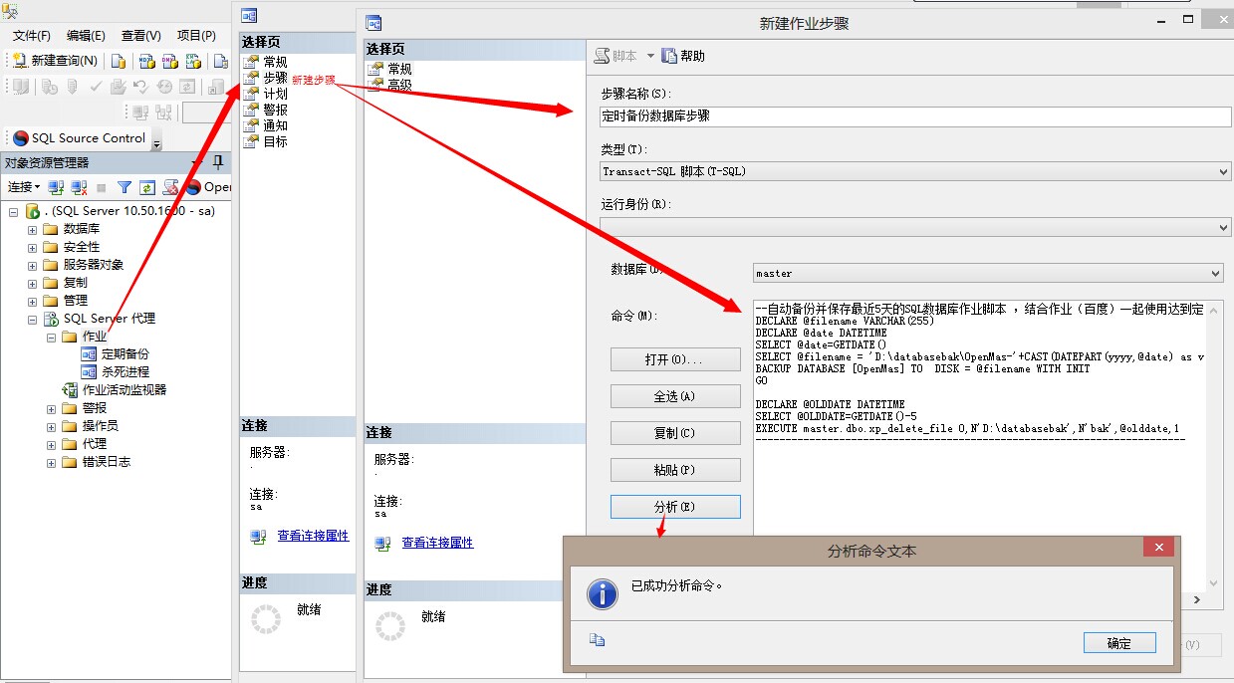Open 文件(F) menu

[32, 36]
